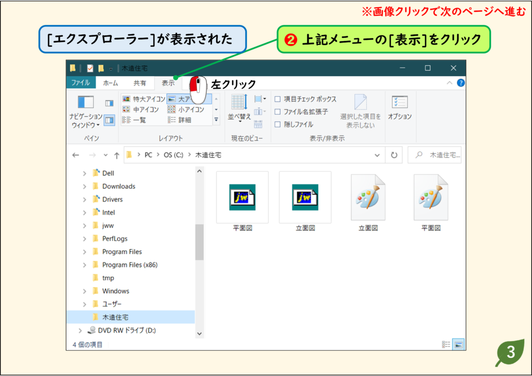Viewport: 532px width, 376px height.
Task: Select 特大アイコン layout
Action: [143, 99]
